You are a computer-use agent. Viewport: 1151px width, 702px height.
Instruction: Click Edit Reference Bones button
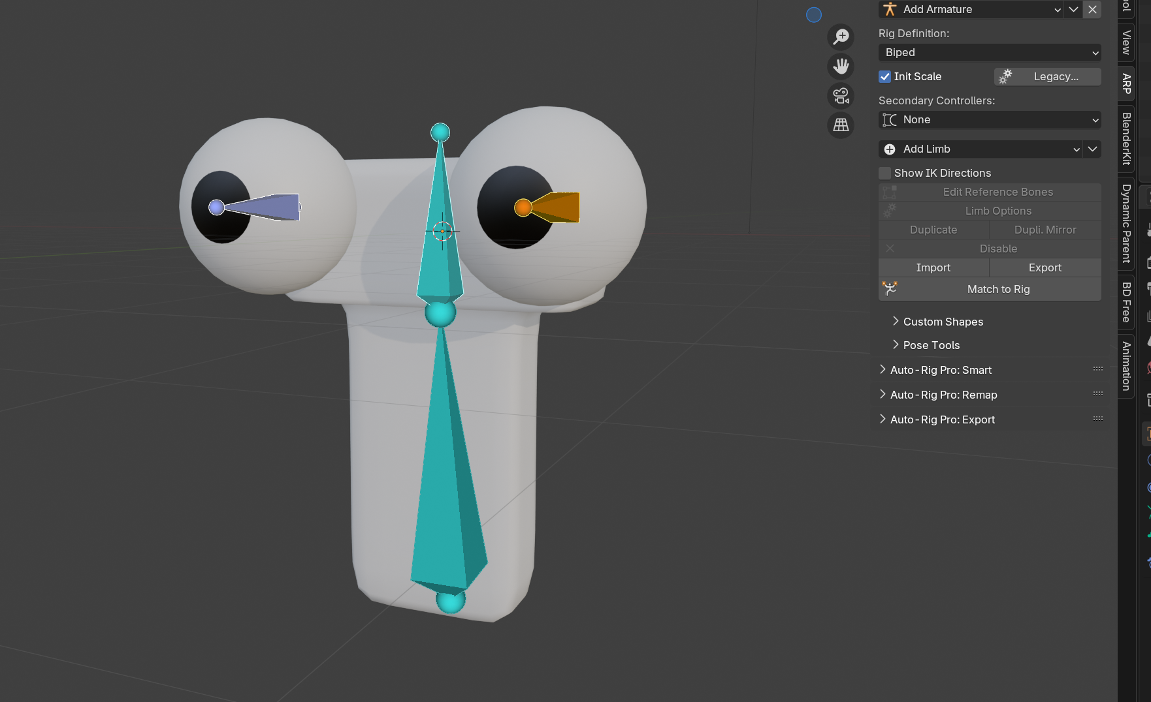[x=990, y=192]
